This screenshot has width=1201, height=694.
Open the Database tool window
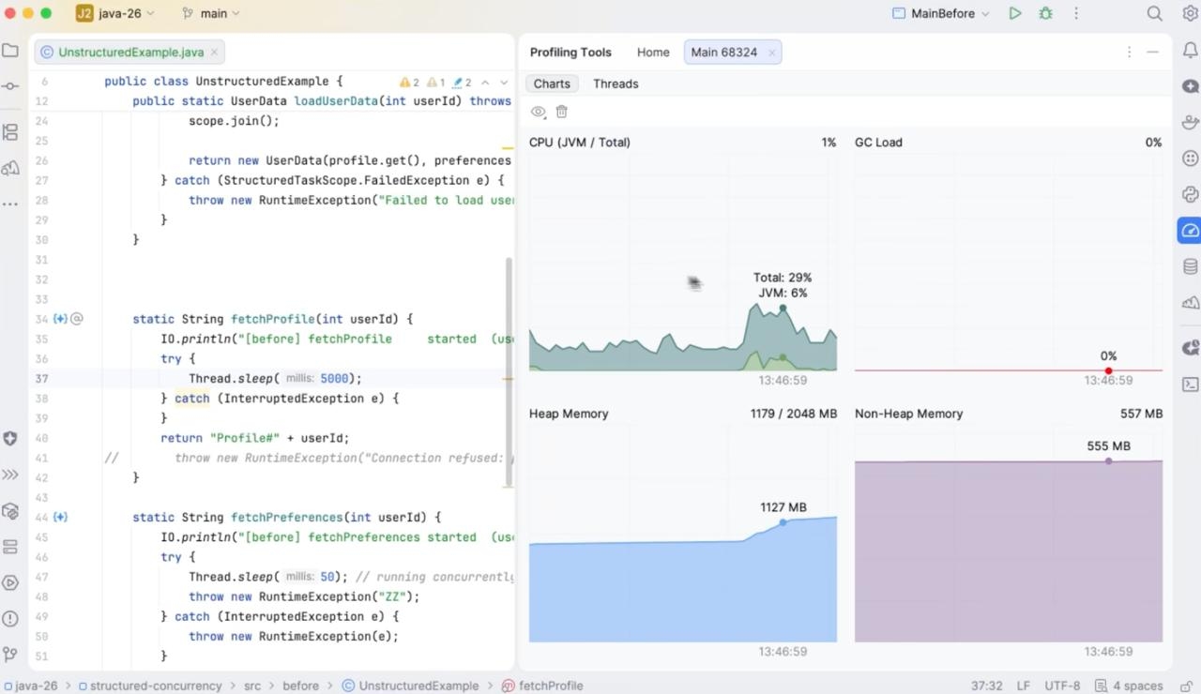1191,267
